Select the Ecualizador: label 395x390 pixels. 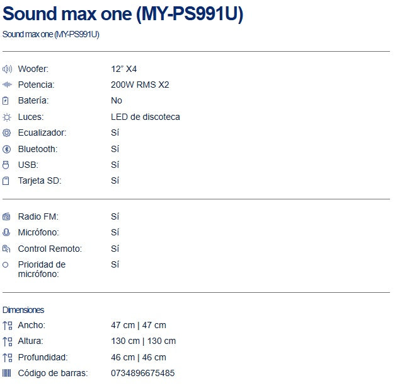click(42, 133)
